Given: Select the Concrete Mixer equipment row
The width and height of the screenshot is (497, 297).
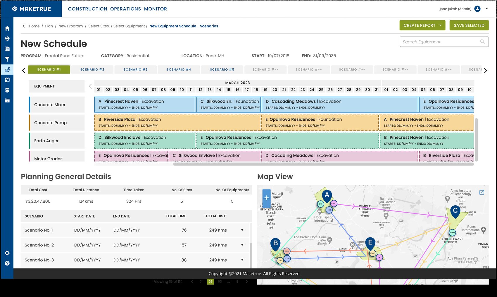Looking at the screenshot, I should (x=57, y=105).
